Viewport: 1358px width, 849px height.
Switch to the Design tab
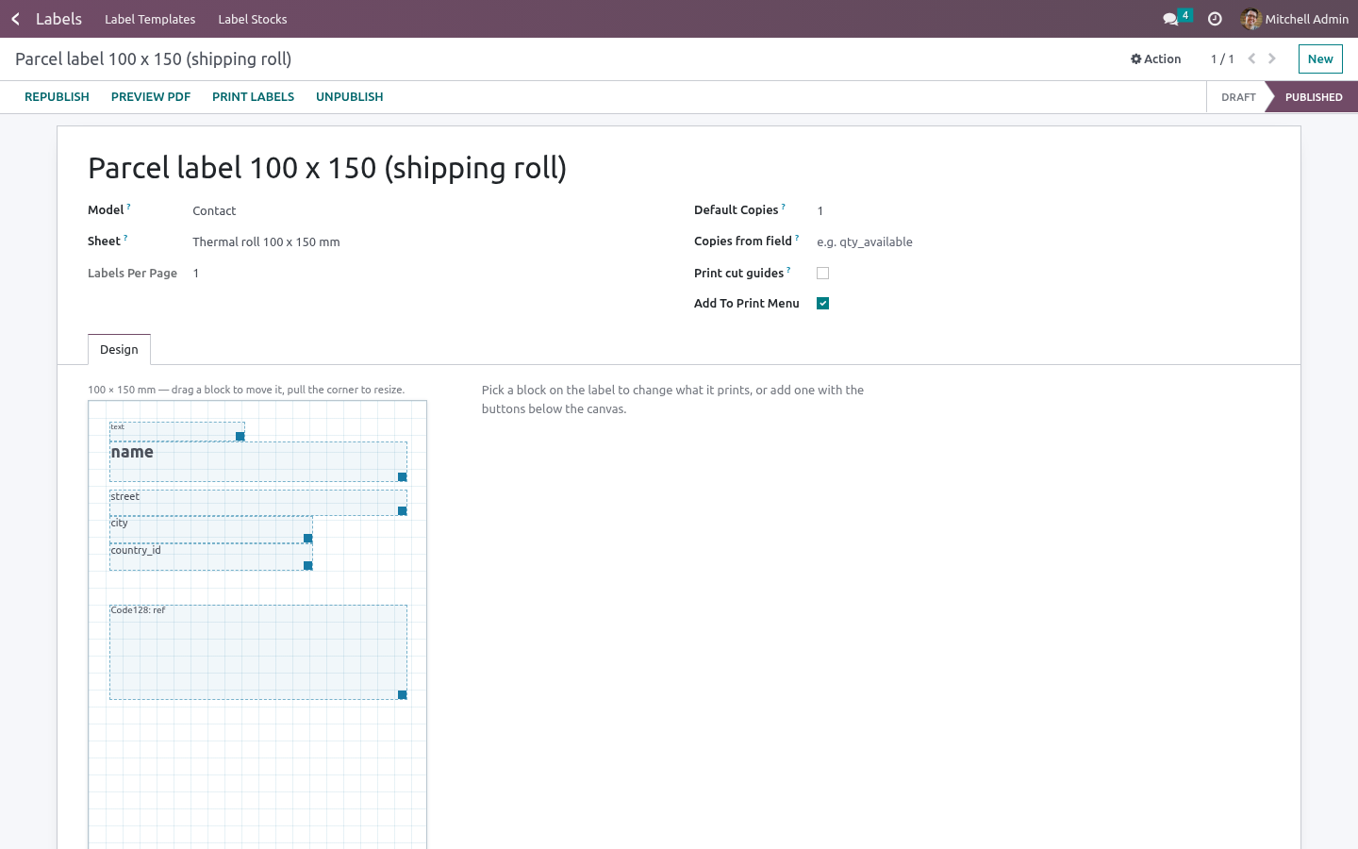(x=119, y=349)
